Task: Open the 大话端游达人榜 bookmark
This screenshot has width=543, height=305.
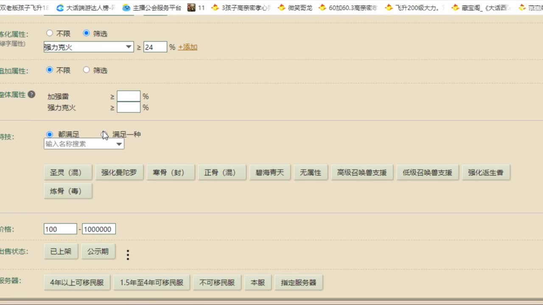Action: pyautogui.click(x=86, y=8)
